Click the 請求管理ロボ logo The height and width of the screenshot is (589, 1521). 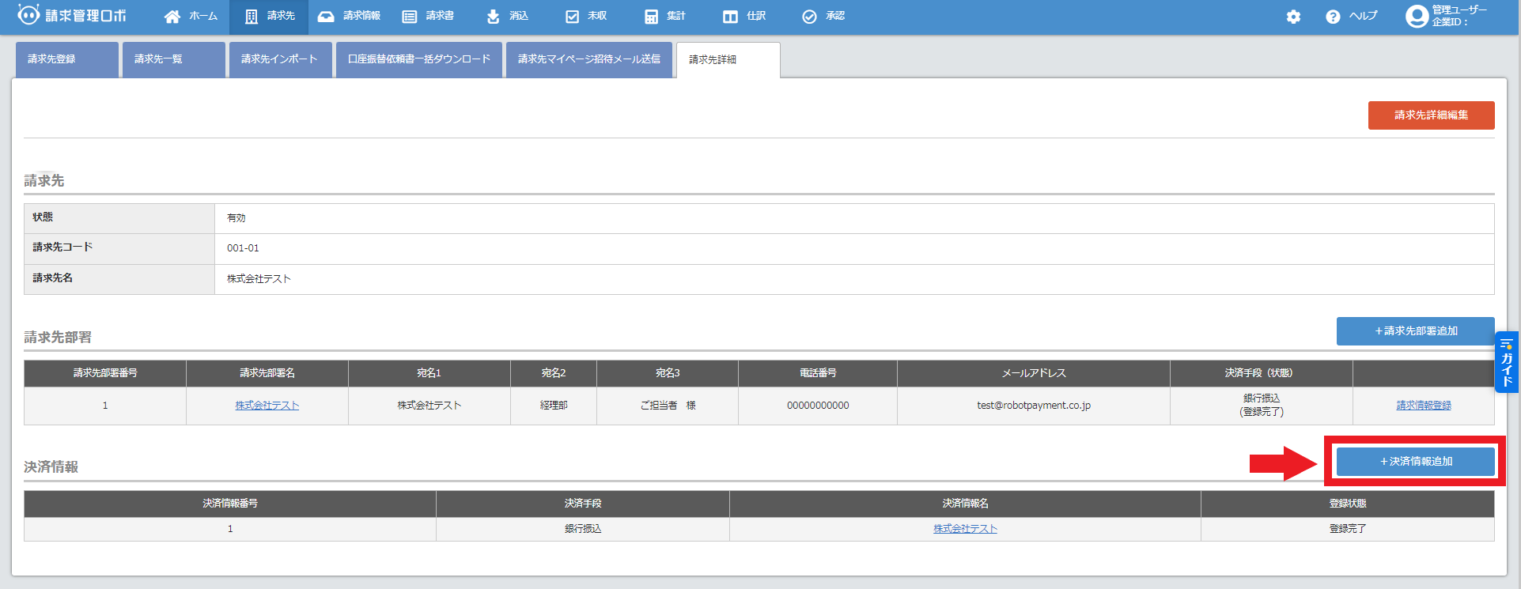72,16
